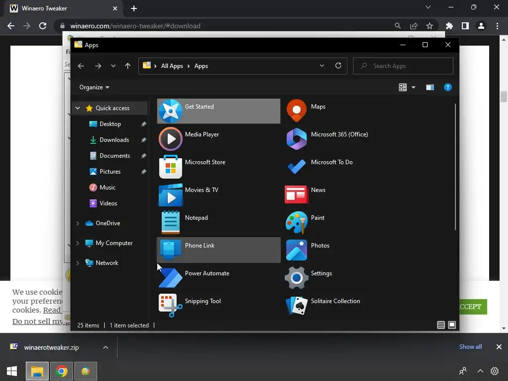Share this page icon in address bar

[x=414, y=26]
